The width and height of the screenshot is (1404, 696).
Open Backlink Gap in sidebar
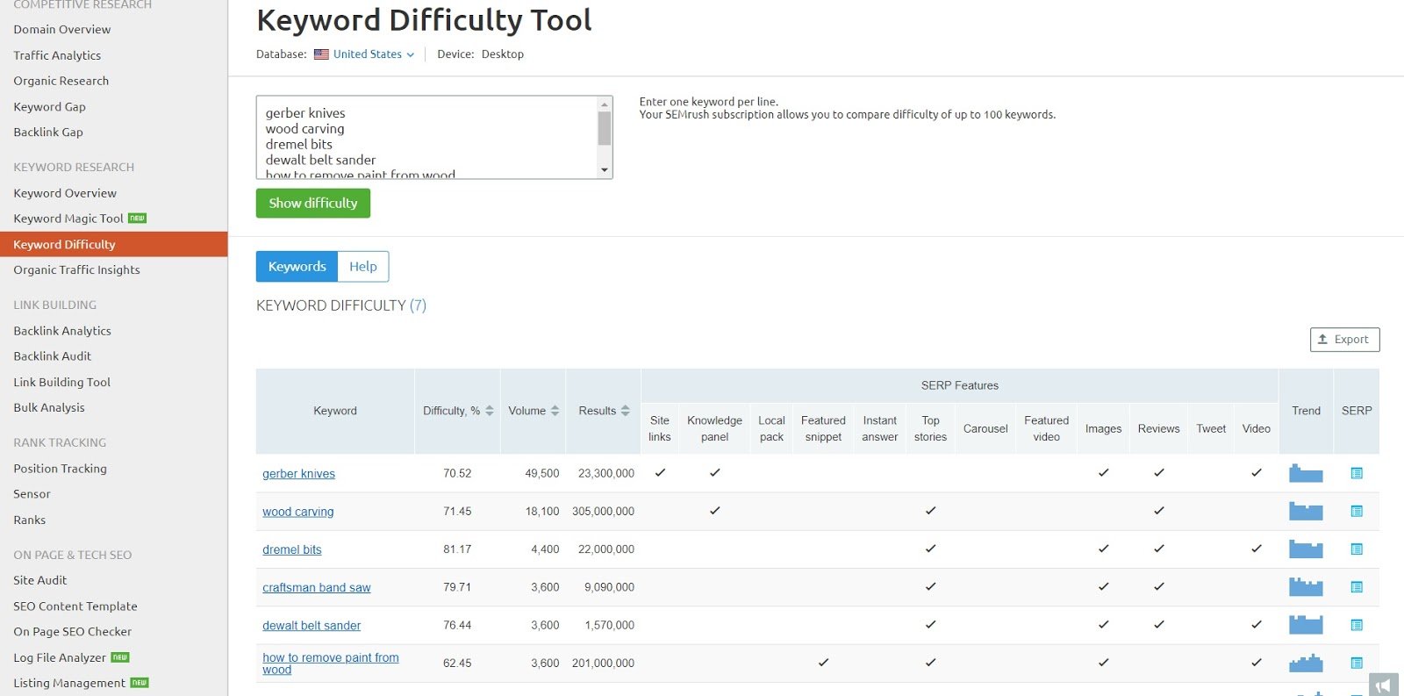pos(47,133)
